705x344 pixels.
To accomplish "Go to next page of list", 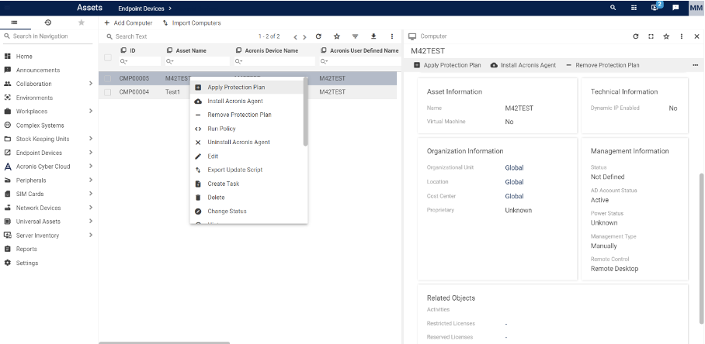I will [x=305, y=37].
